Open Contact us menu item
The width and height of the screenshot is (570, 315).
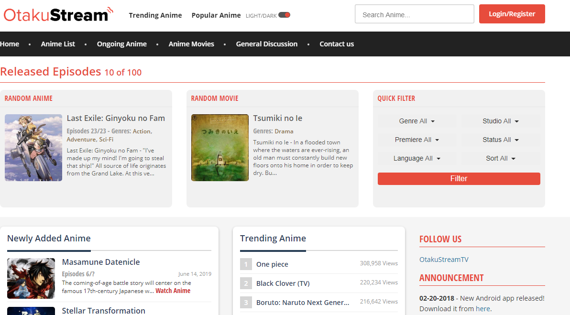pyautogui.click(x=337, y=44)
